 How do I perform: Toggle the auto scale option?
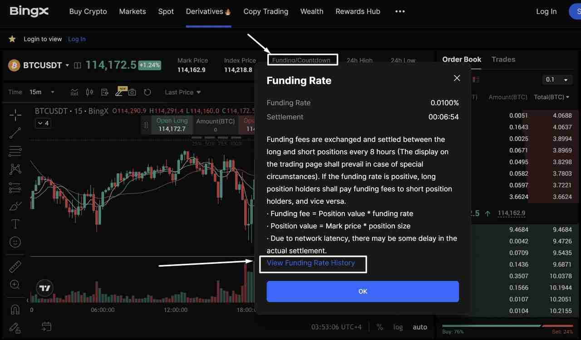(x=420, y=327)
